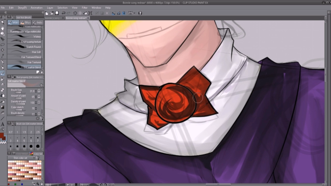
Task: Switch to the Color Set tab
Action: [x=36, y=154]
